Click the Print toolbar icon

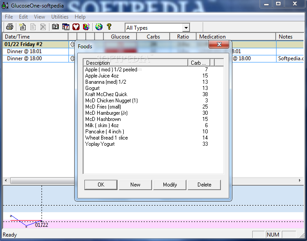[10, 27]
